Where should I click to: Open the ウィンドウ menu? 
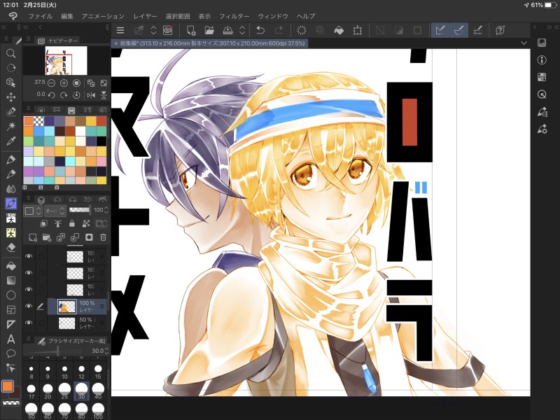point(273,16)
